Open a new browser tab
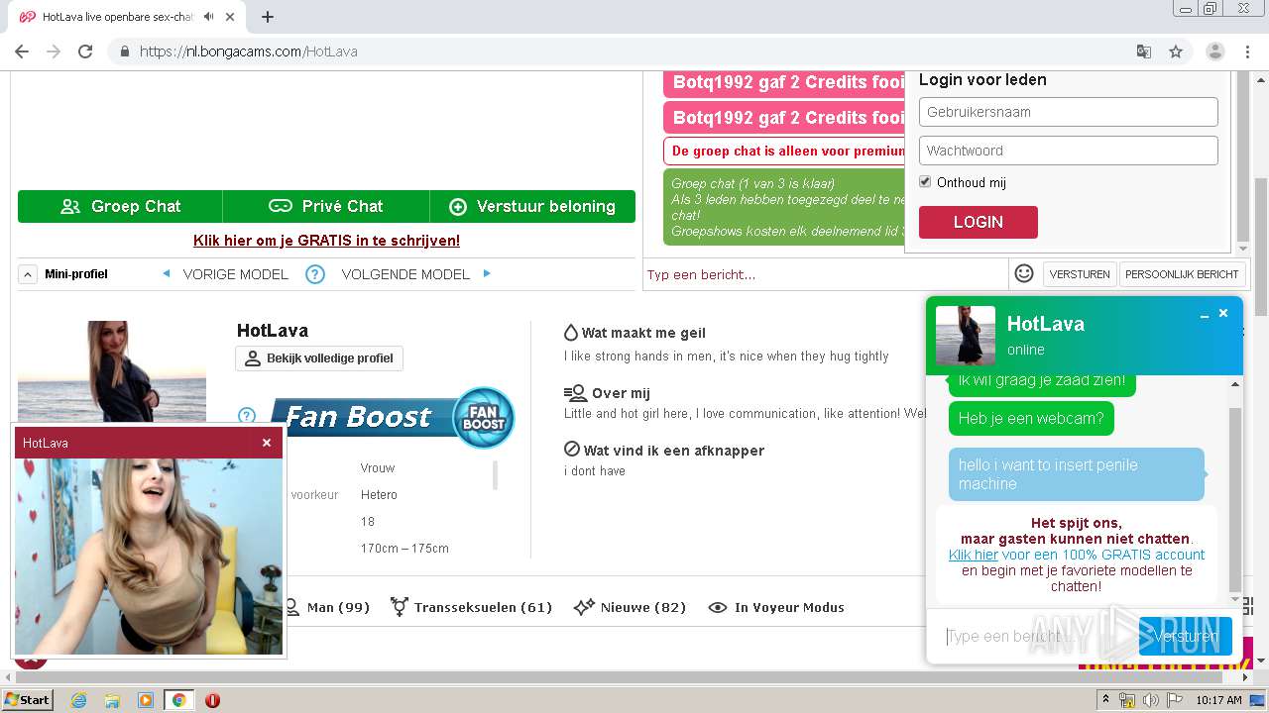This screenshot has height=713, width=1269. 268,17
